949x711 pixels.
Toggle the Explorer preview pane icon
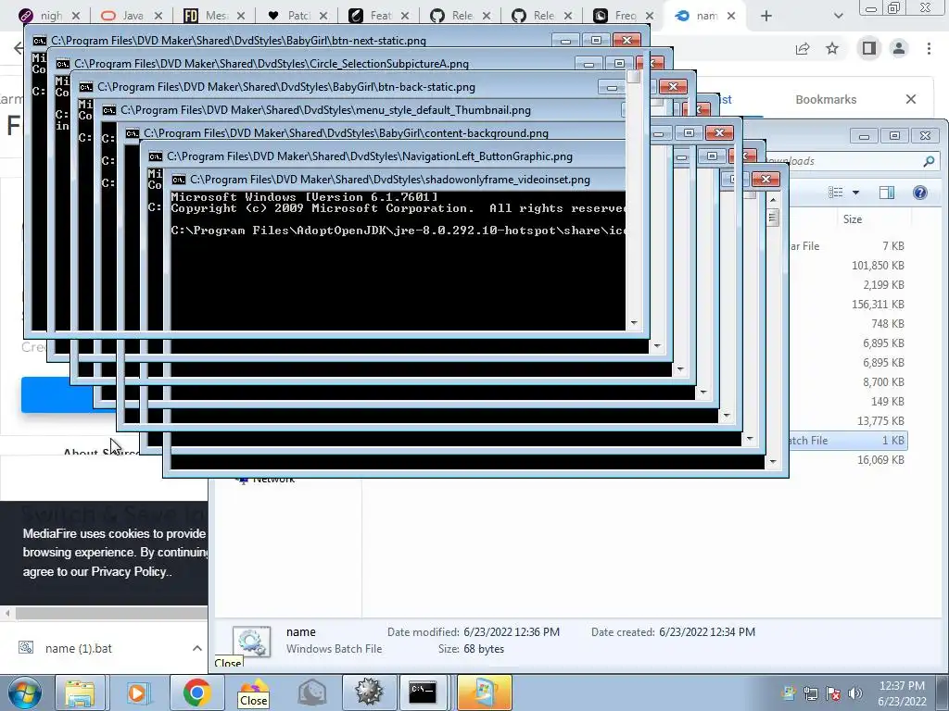tap(887, 193)
